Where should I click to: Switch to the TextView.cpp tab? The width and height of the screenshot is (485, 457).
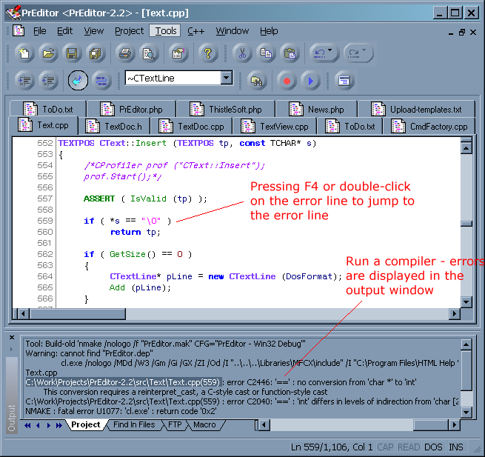275,126
